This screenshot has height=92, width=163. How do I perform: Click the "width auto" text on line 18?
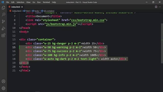tap(109, 59)
